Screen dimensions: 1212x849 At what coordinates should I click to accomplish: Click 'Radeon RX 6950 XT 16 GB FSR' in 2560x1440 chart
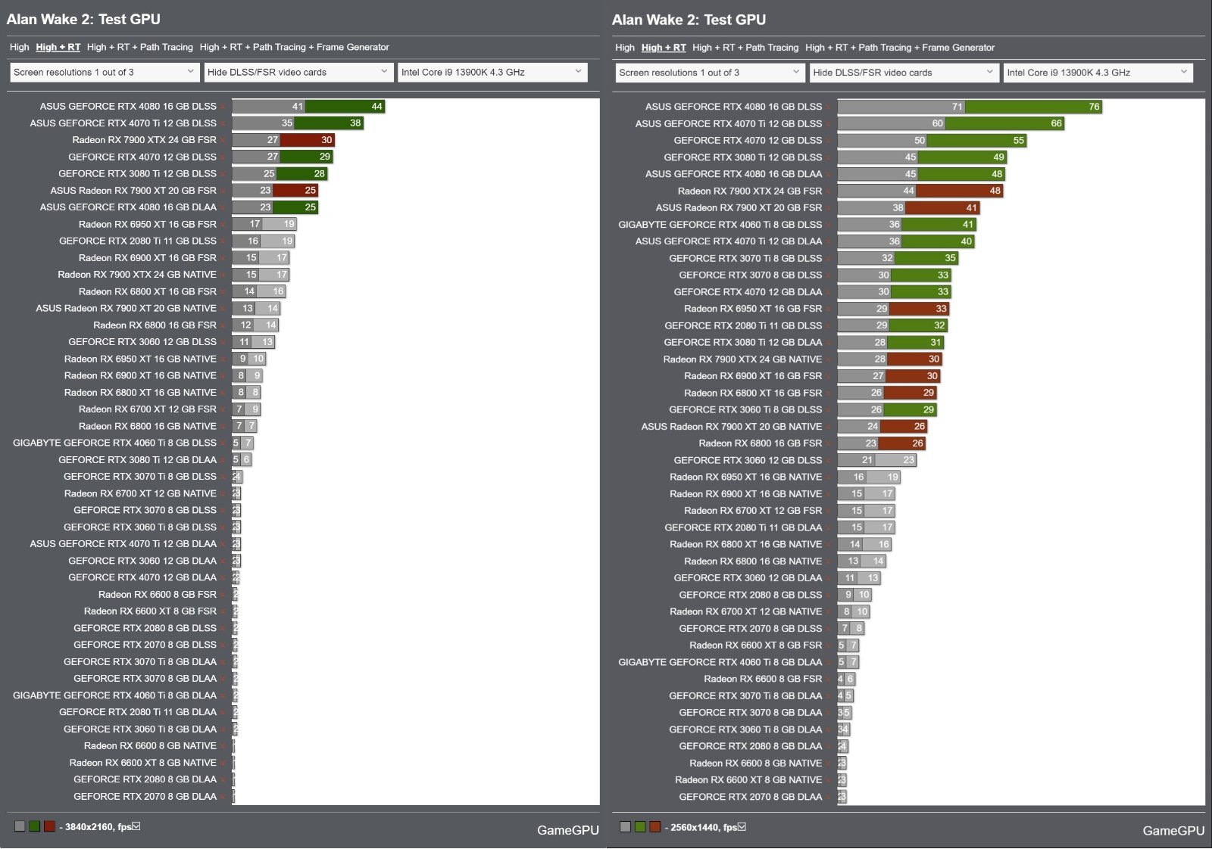(753, 309)
